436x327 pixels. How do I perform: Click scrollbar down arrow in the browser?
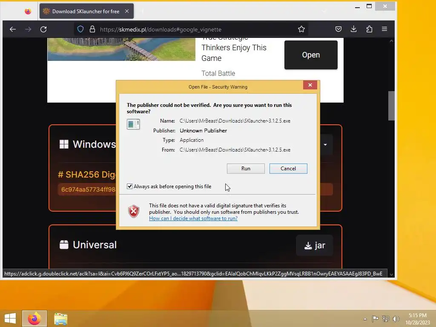(391, 274)
